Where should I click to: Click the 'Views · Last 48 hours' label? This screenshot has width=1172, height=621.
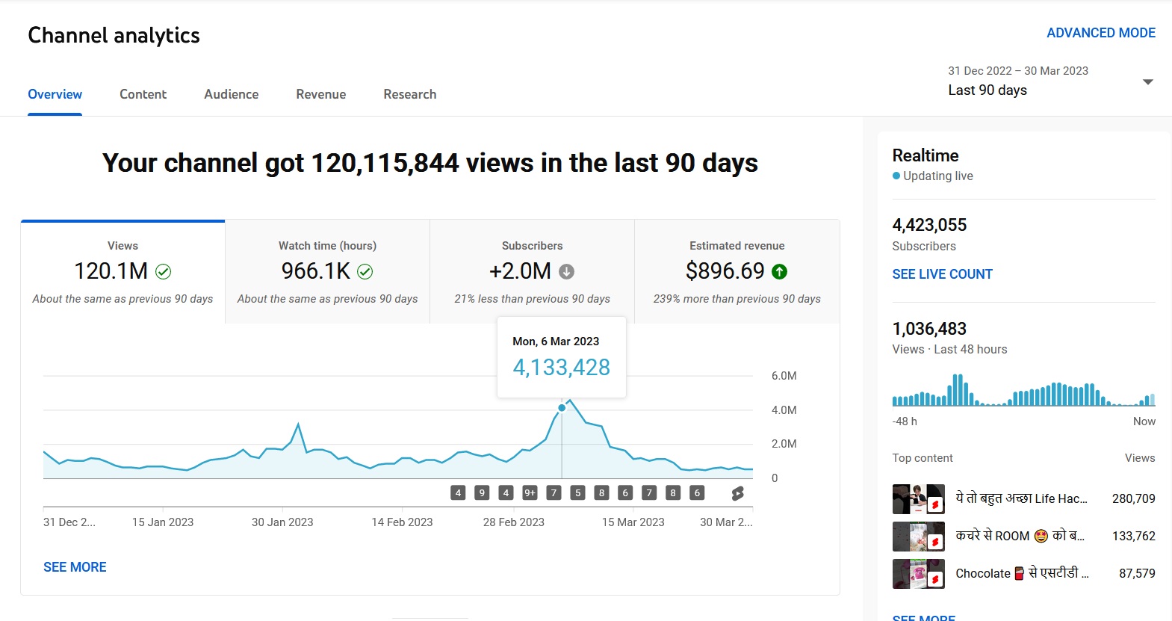(949, 350)
